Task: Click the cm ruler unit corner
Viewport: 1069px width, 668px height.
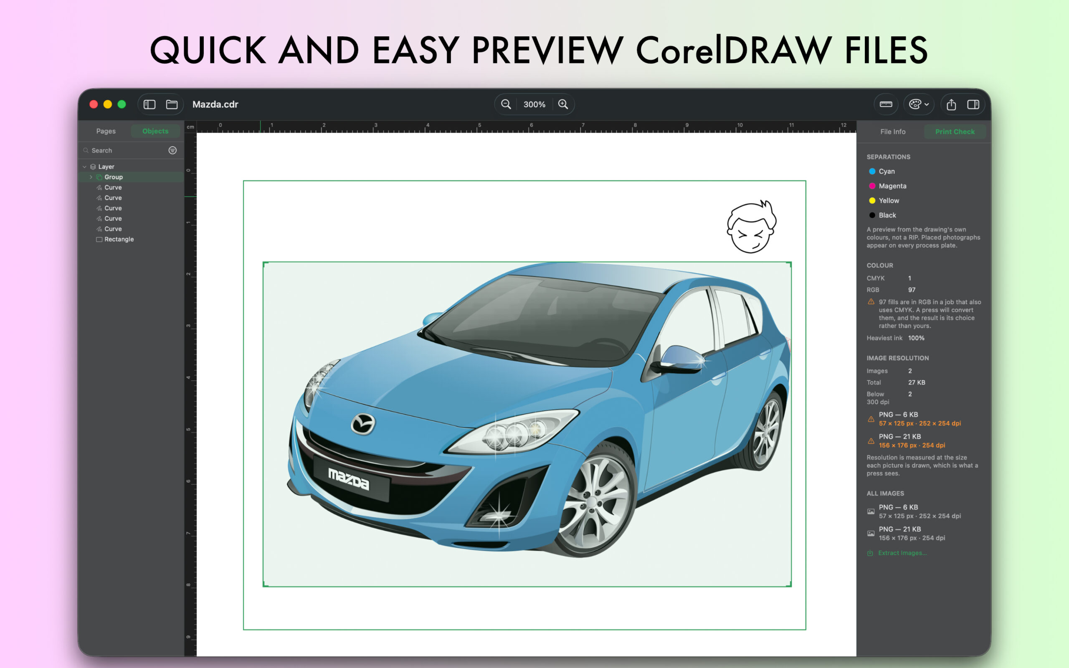Action: tap(190, 127)
